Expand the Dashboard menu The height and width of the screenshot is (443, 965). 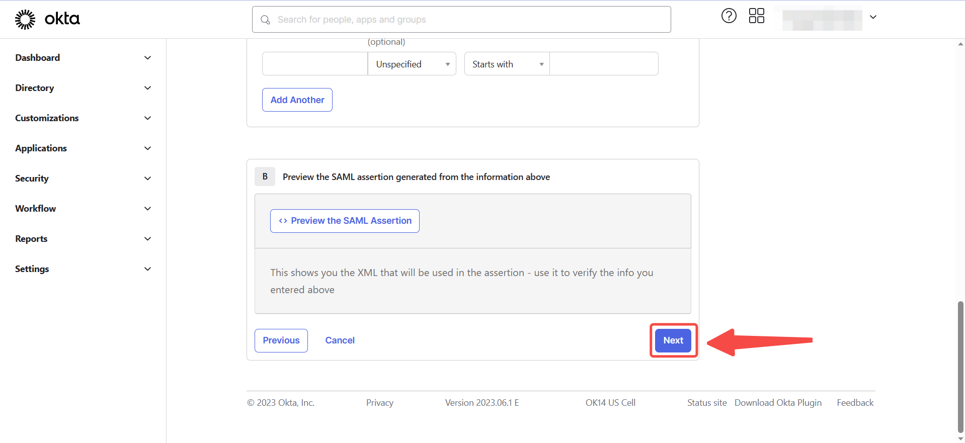pos(83,58)
